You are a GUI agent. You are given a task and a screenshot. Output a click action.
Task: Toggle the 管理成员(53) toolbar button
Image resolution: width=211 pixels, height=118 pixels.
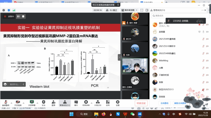point(65,103)
